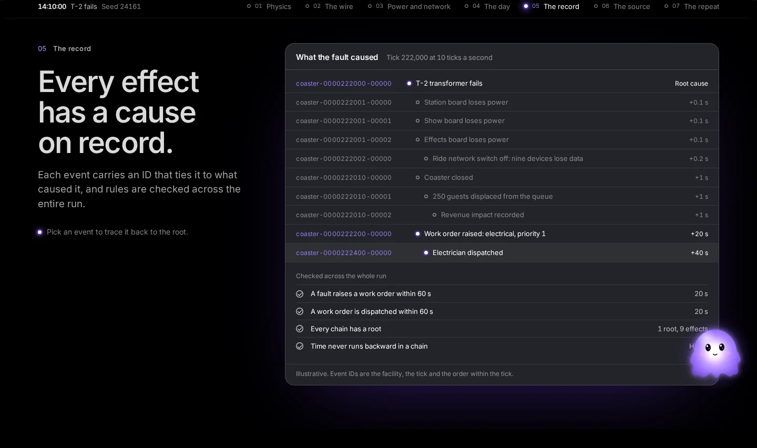
Task: Go to the 01 Physics section
Action: tap(269, 6)
